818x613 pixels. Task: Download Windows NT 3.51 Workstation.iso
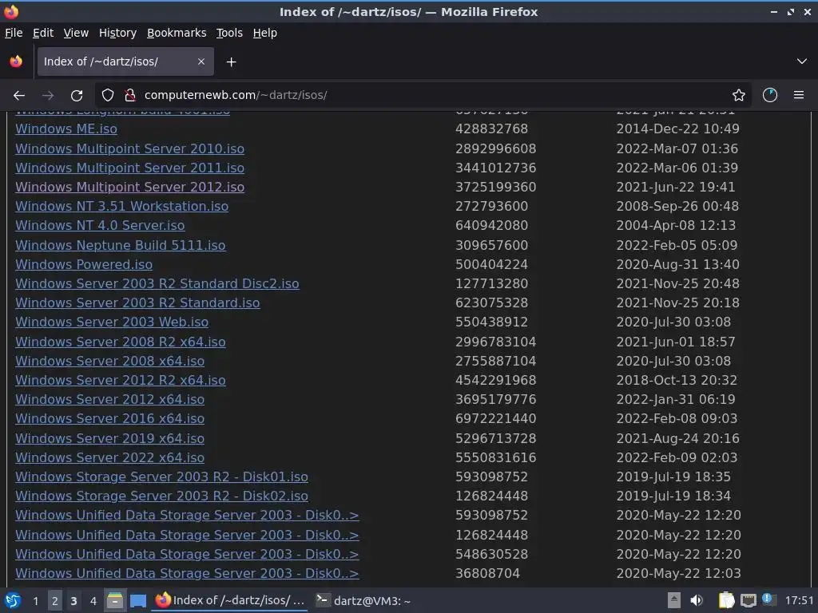point(121,207)
